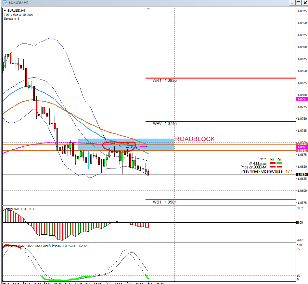Image resolution: width=308 pixels, height=284 pixels.
Task: Select the red WR1 resistance line
Action: point(220,78)
